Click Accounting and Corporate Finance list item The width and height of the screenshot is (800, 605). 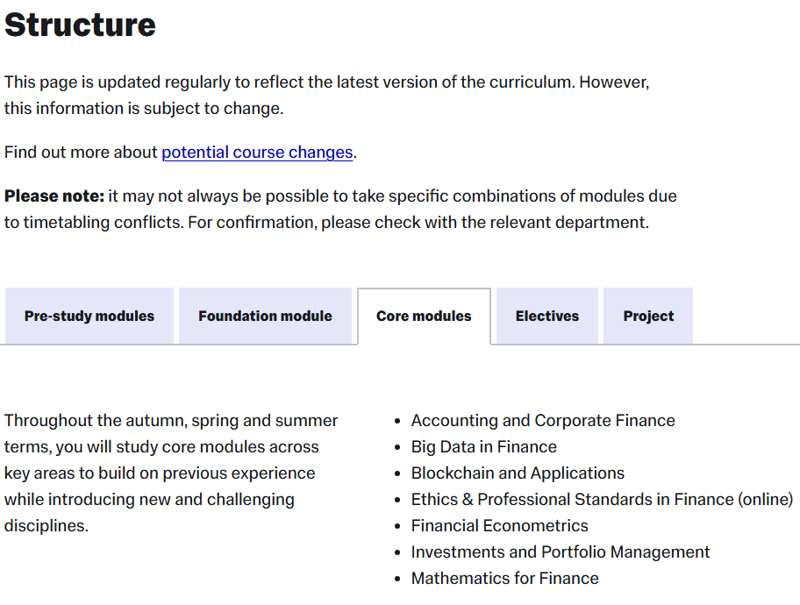tap(543, 421)
